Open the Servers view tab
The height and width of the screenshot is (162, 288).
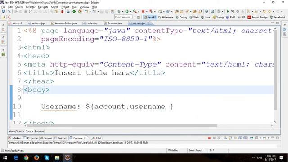(x=46, y=138)
